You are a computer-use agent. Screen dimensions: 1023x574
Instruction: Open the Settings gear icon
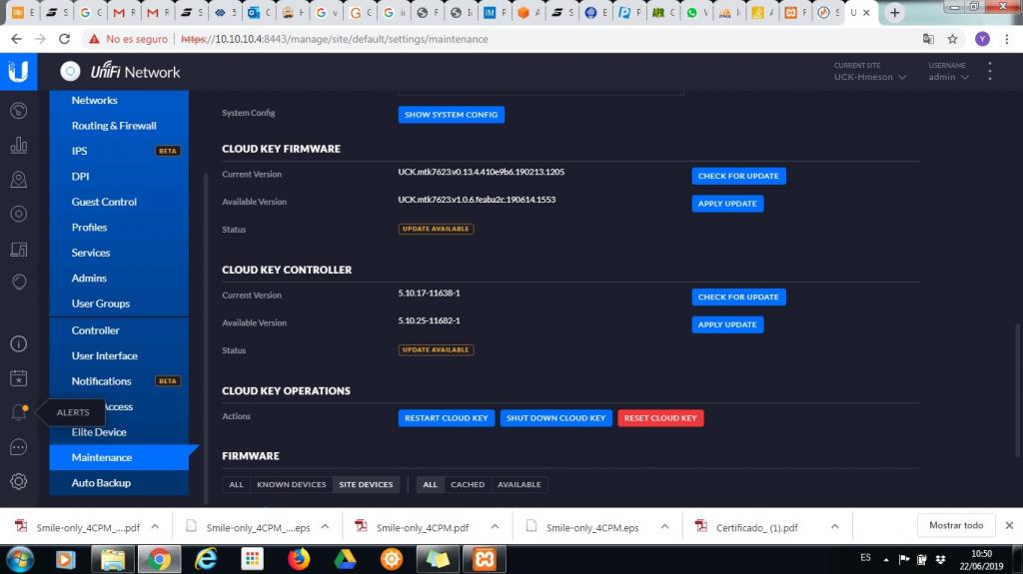(18, 481)
